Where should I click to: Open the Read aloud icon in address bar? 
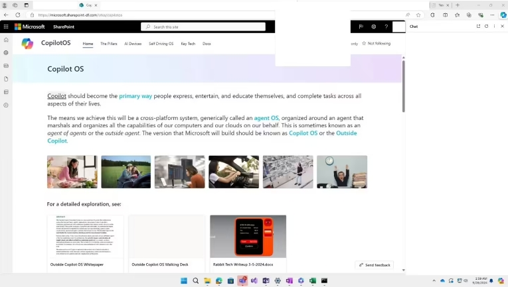pos(408,15)
